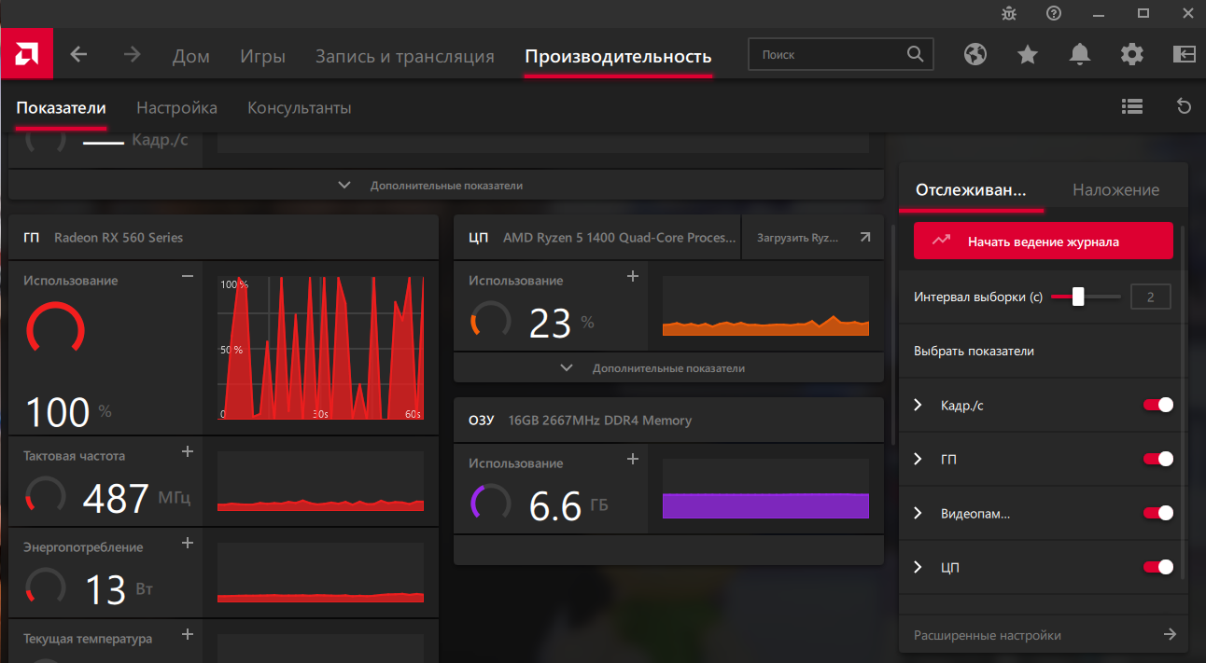Expand Тактовая частота with plus icon
The image size is (1206, 663).
tap(188, 451)
